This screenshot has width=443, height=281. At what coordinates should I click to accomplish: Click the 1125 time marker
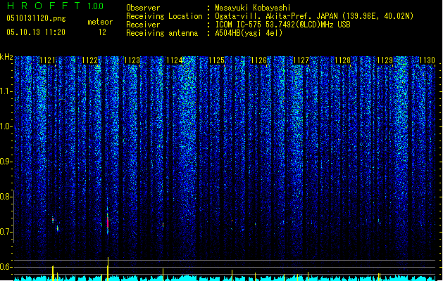[x=216, y=60]
